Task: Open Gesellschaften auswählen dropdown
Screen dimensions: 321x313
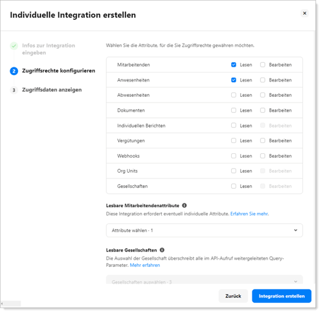Action: 204,280
